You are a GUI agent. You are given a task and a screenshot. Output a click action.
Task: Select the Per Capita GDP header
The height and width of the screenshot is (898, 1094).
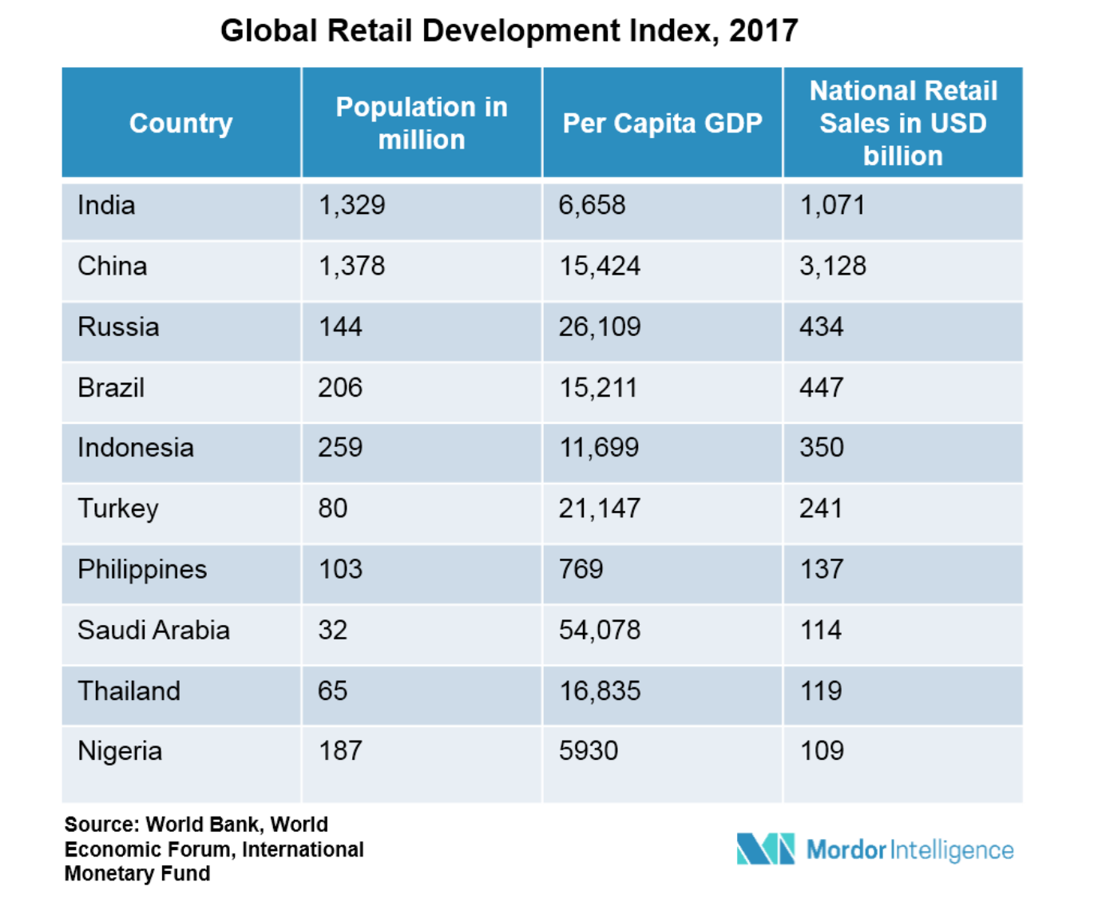point(661,122)
